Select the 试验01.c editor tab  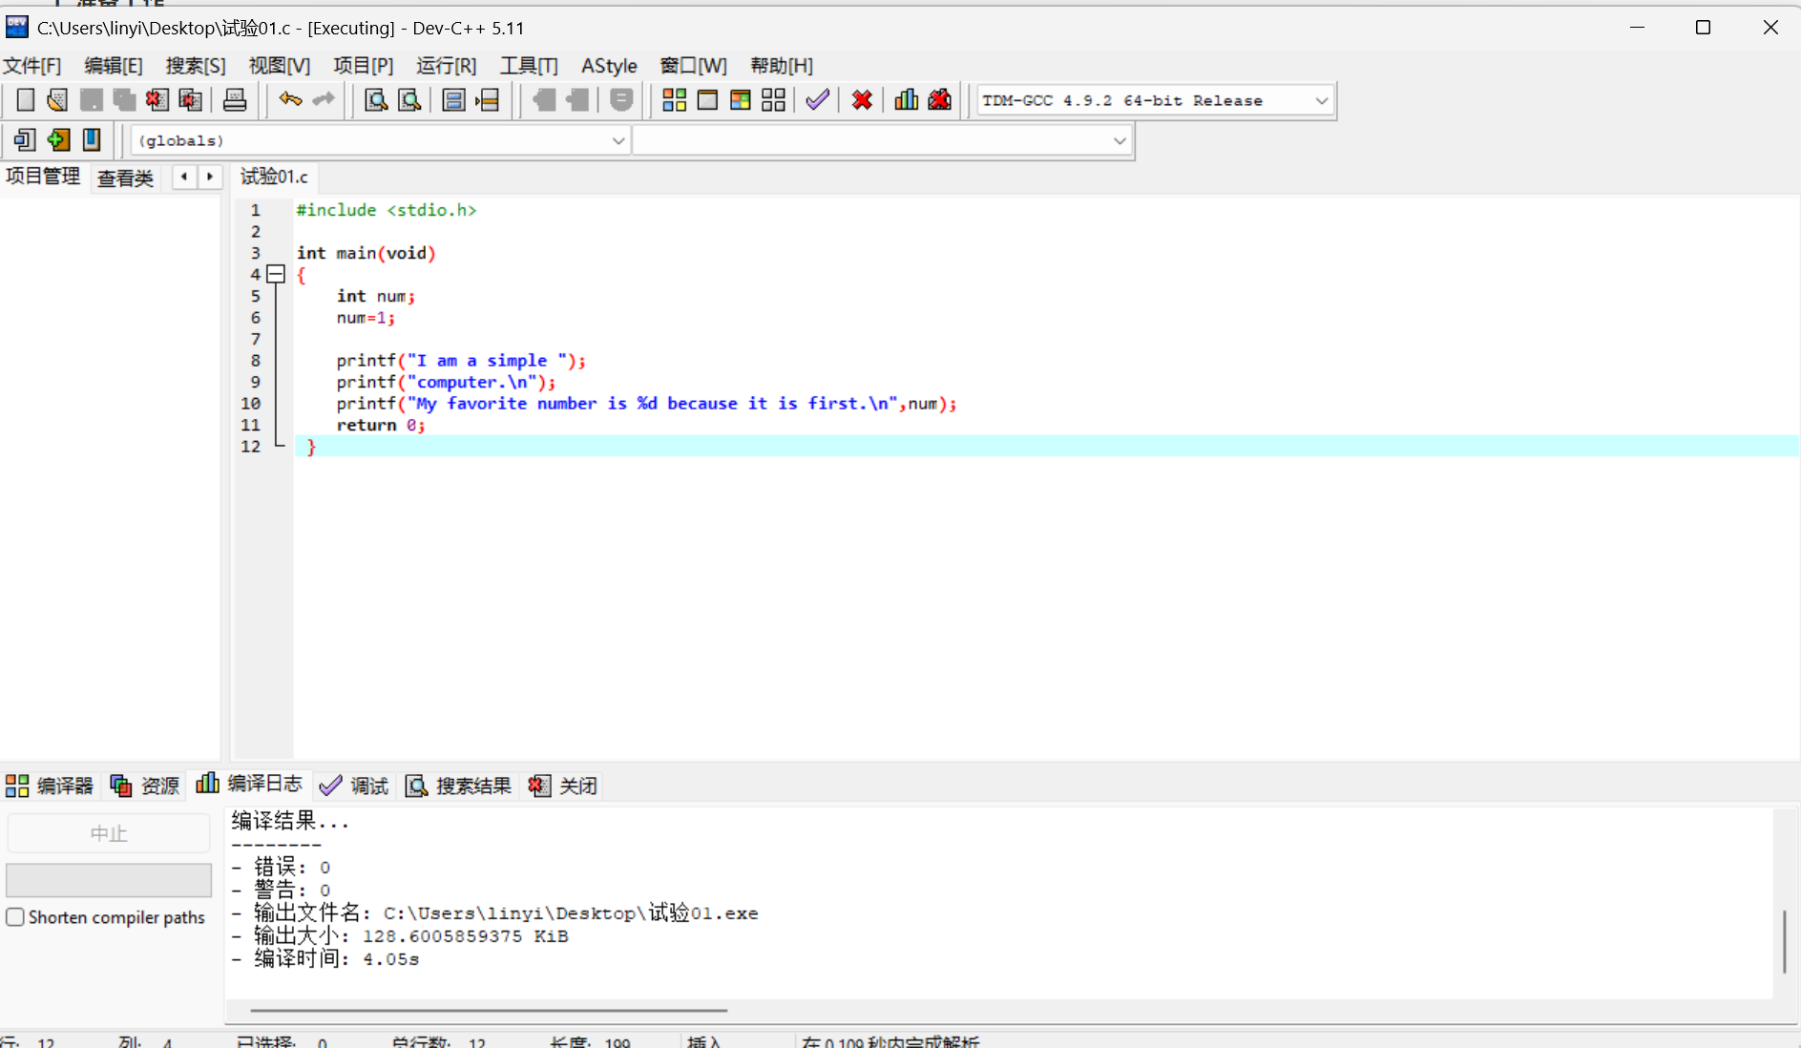pos(275,177)
